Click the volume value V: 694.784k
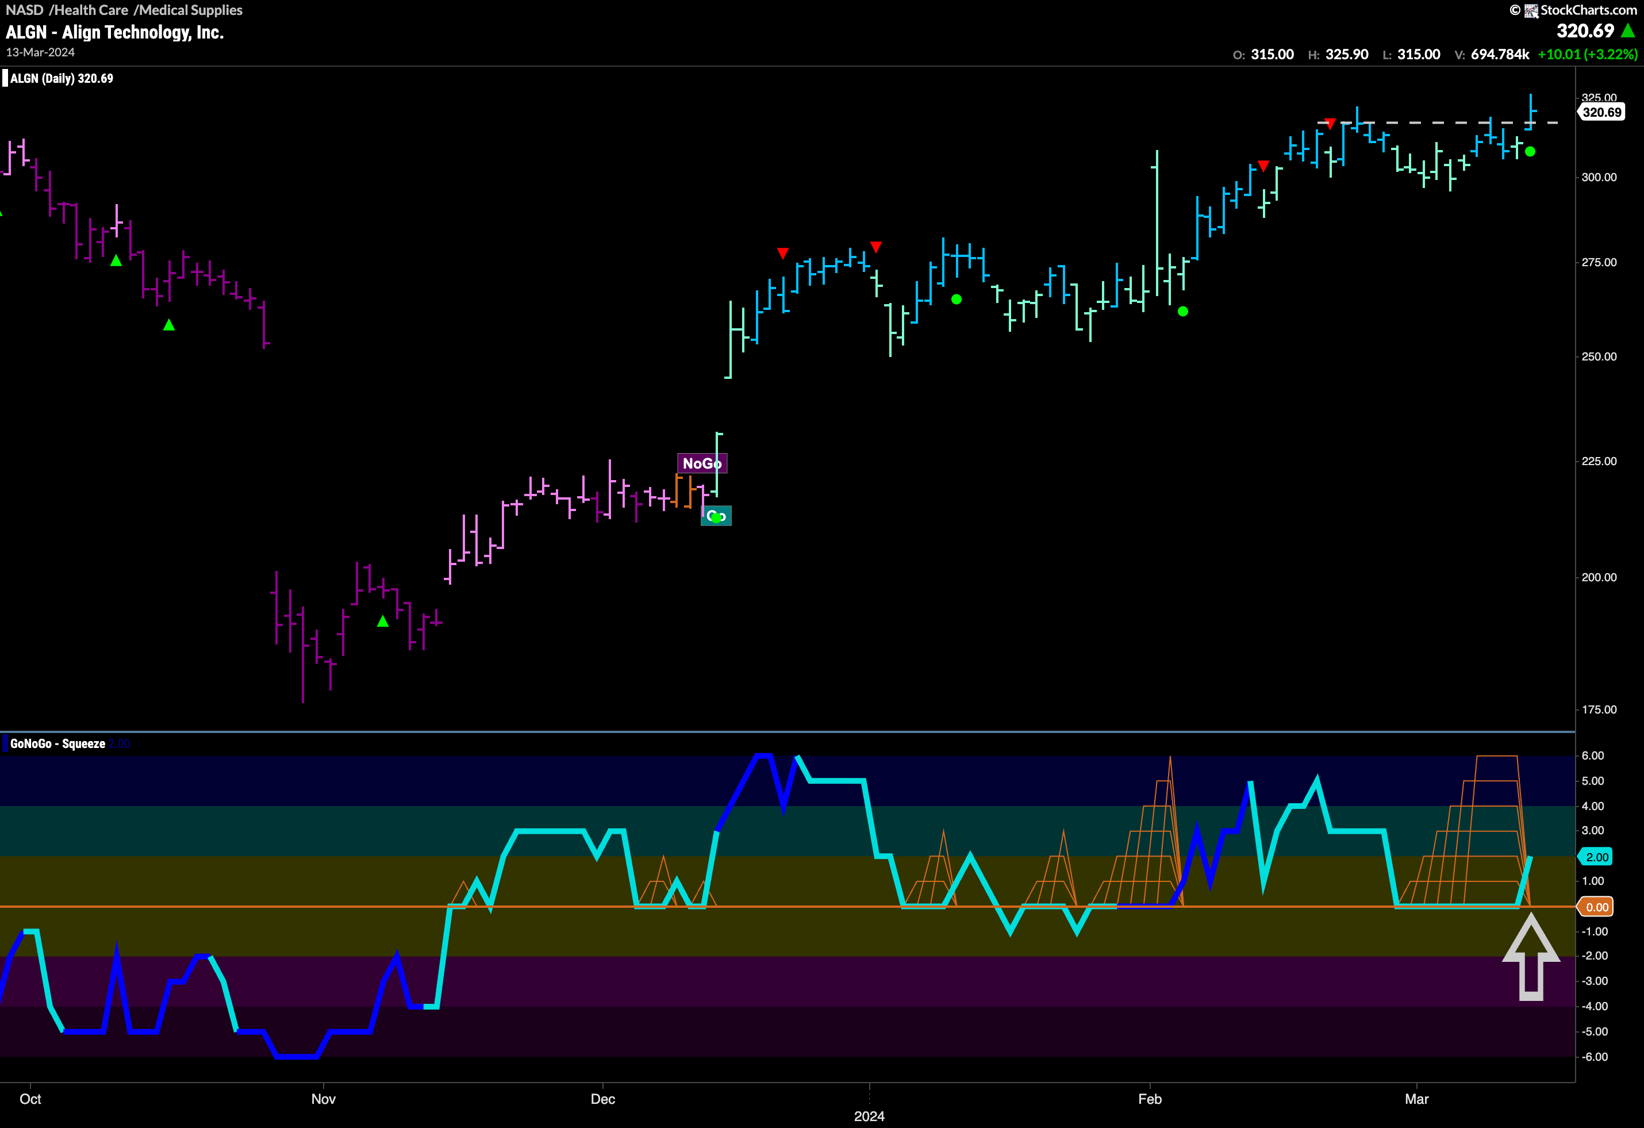 [x=1492, y=55]
